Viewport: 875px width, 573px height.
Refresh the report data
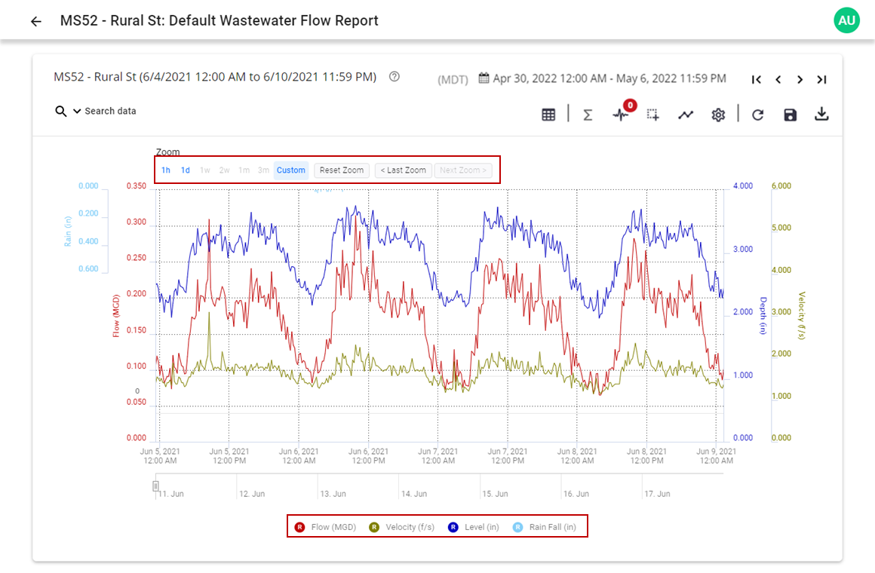[757, 113]
